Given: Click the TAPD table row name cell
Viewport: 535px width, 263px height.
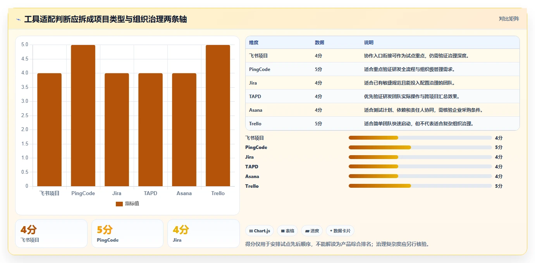Looking at the screenshot, I should 255,97.
